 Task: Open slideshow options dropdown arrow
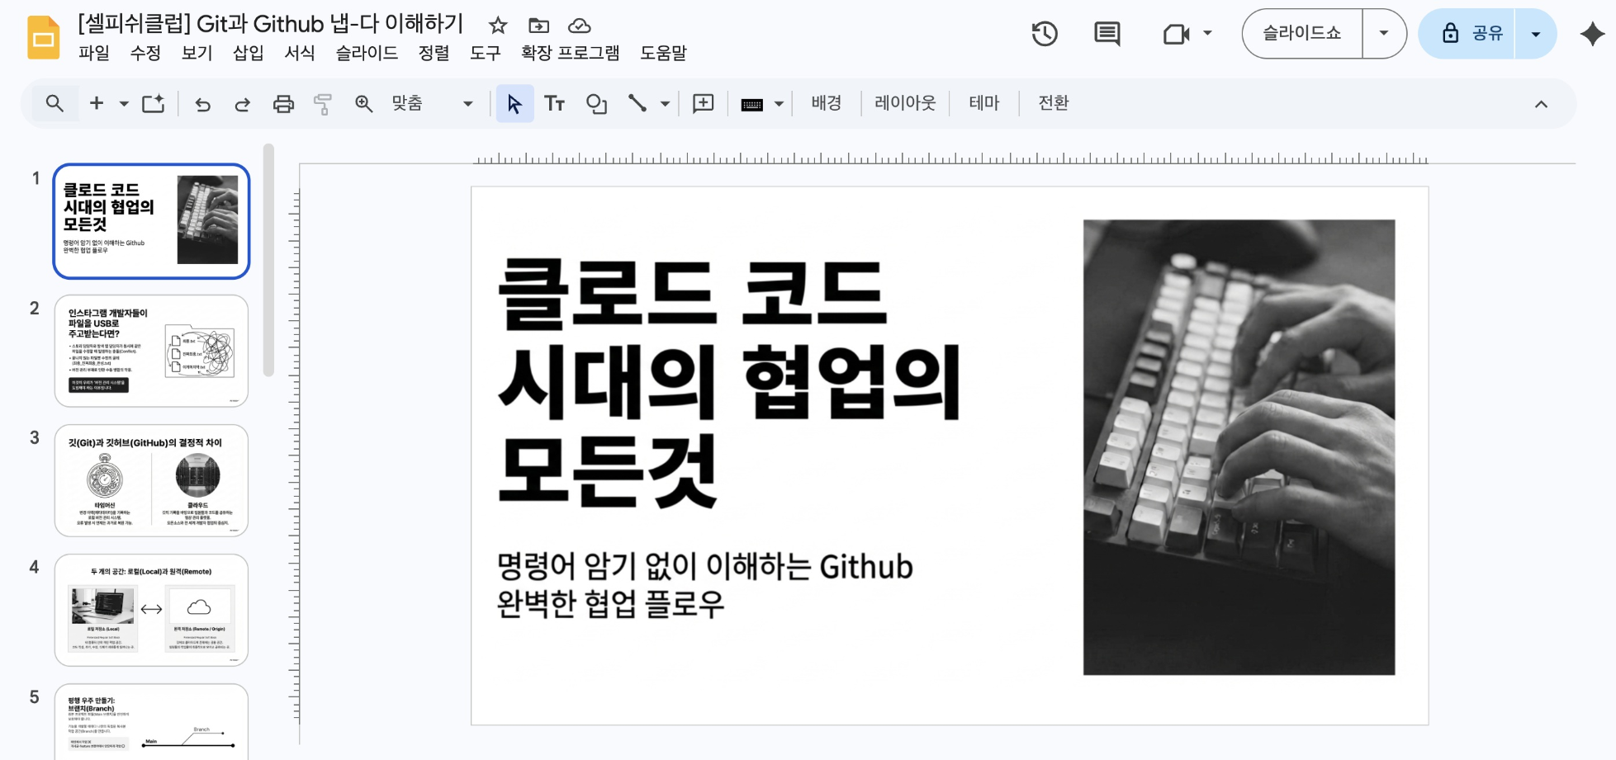[x=1384, y=34]
